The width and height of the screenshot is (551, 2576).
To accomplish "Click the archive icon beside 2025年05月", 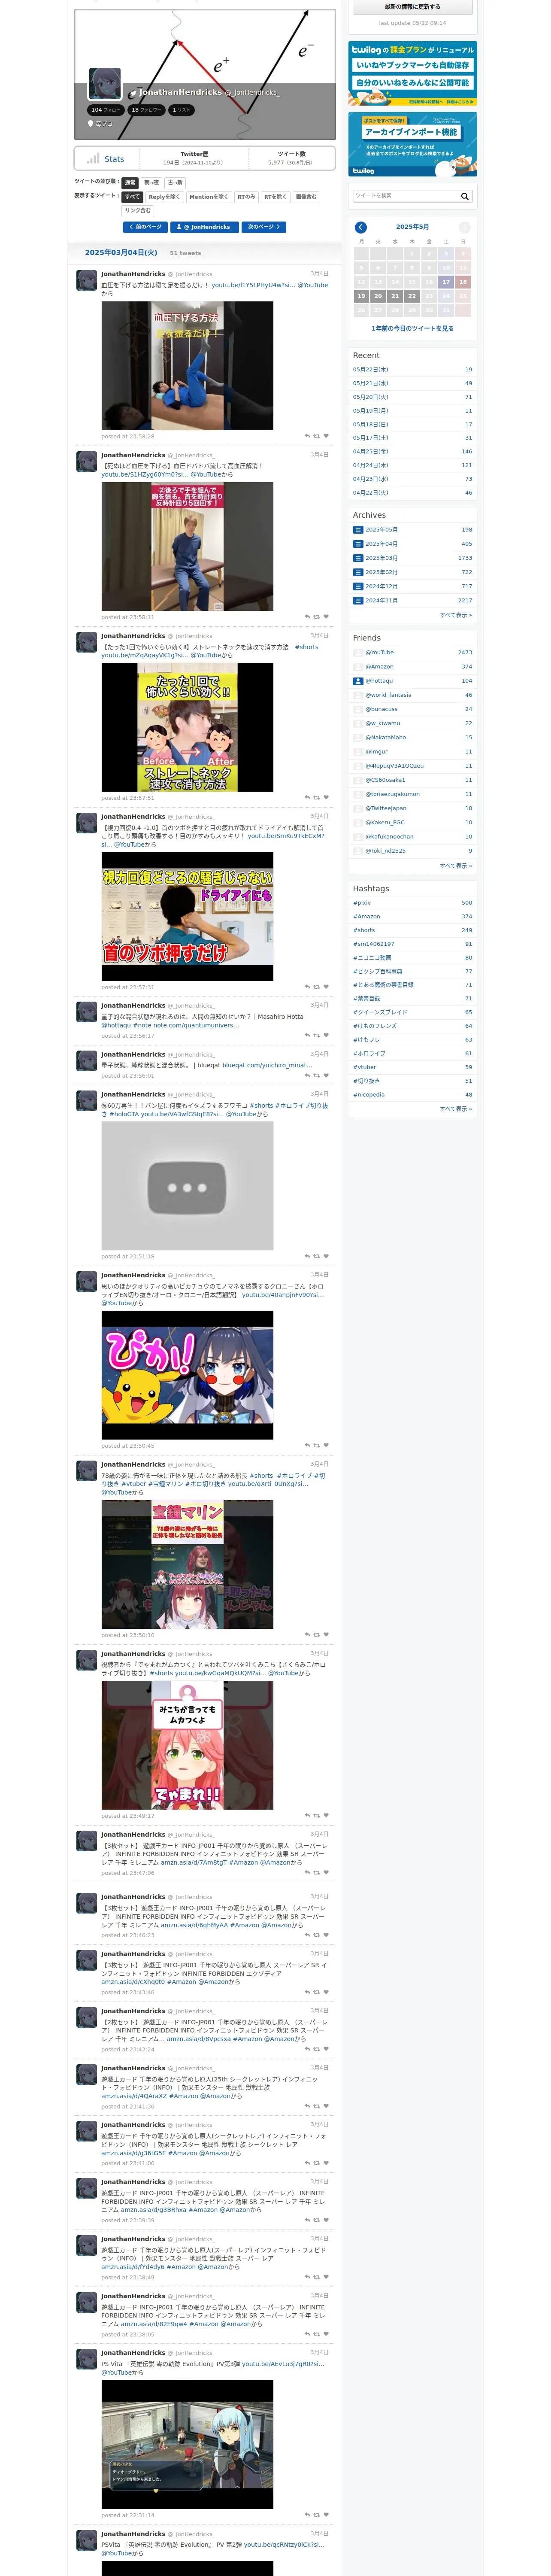I will click(x=358, y=530).
